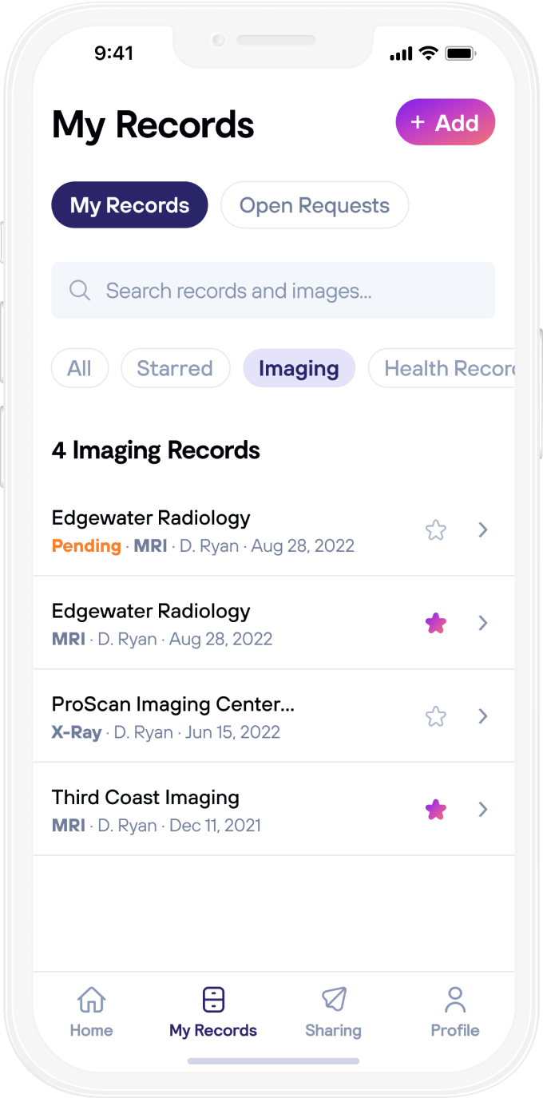Tap the My Records icon in the nav bar
This screenshot has width=543, height=1098.
(212, 998)
